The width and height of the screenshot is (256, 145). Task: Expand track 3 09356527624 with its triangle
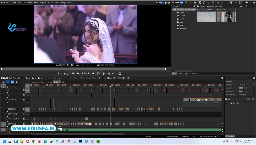[x=7, y=116]
